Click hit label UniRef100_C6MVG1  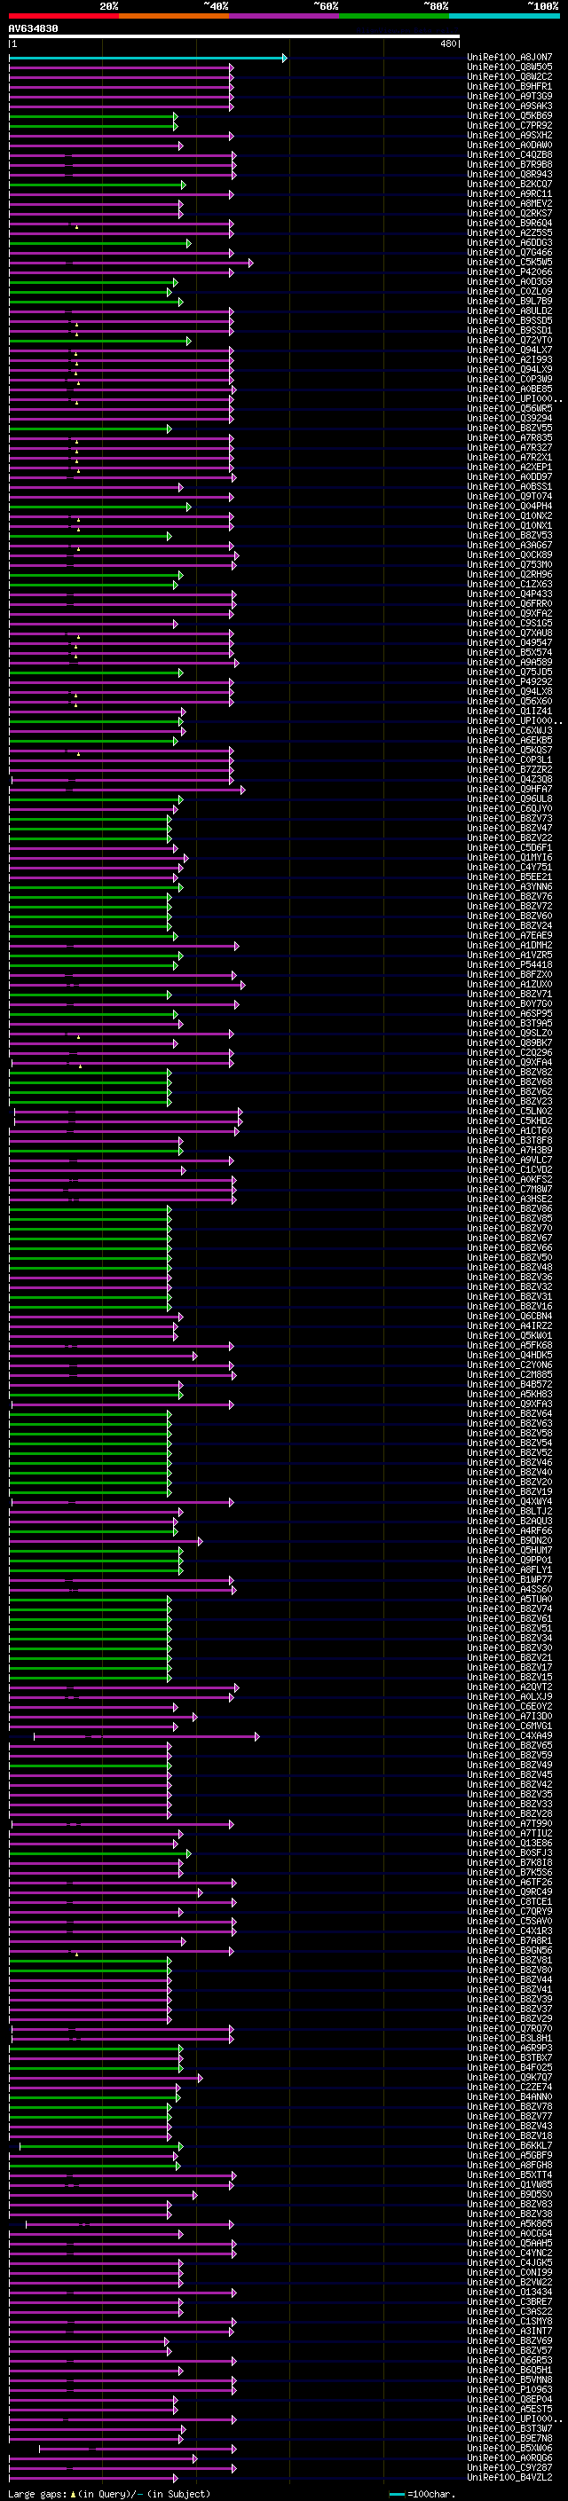tap(509, 1726)
